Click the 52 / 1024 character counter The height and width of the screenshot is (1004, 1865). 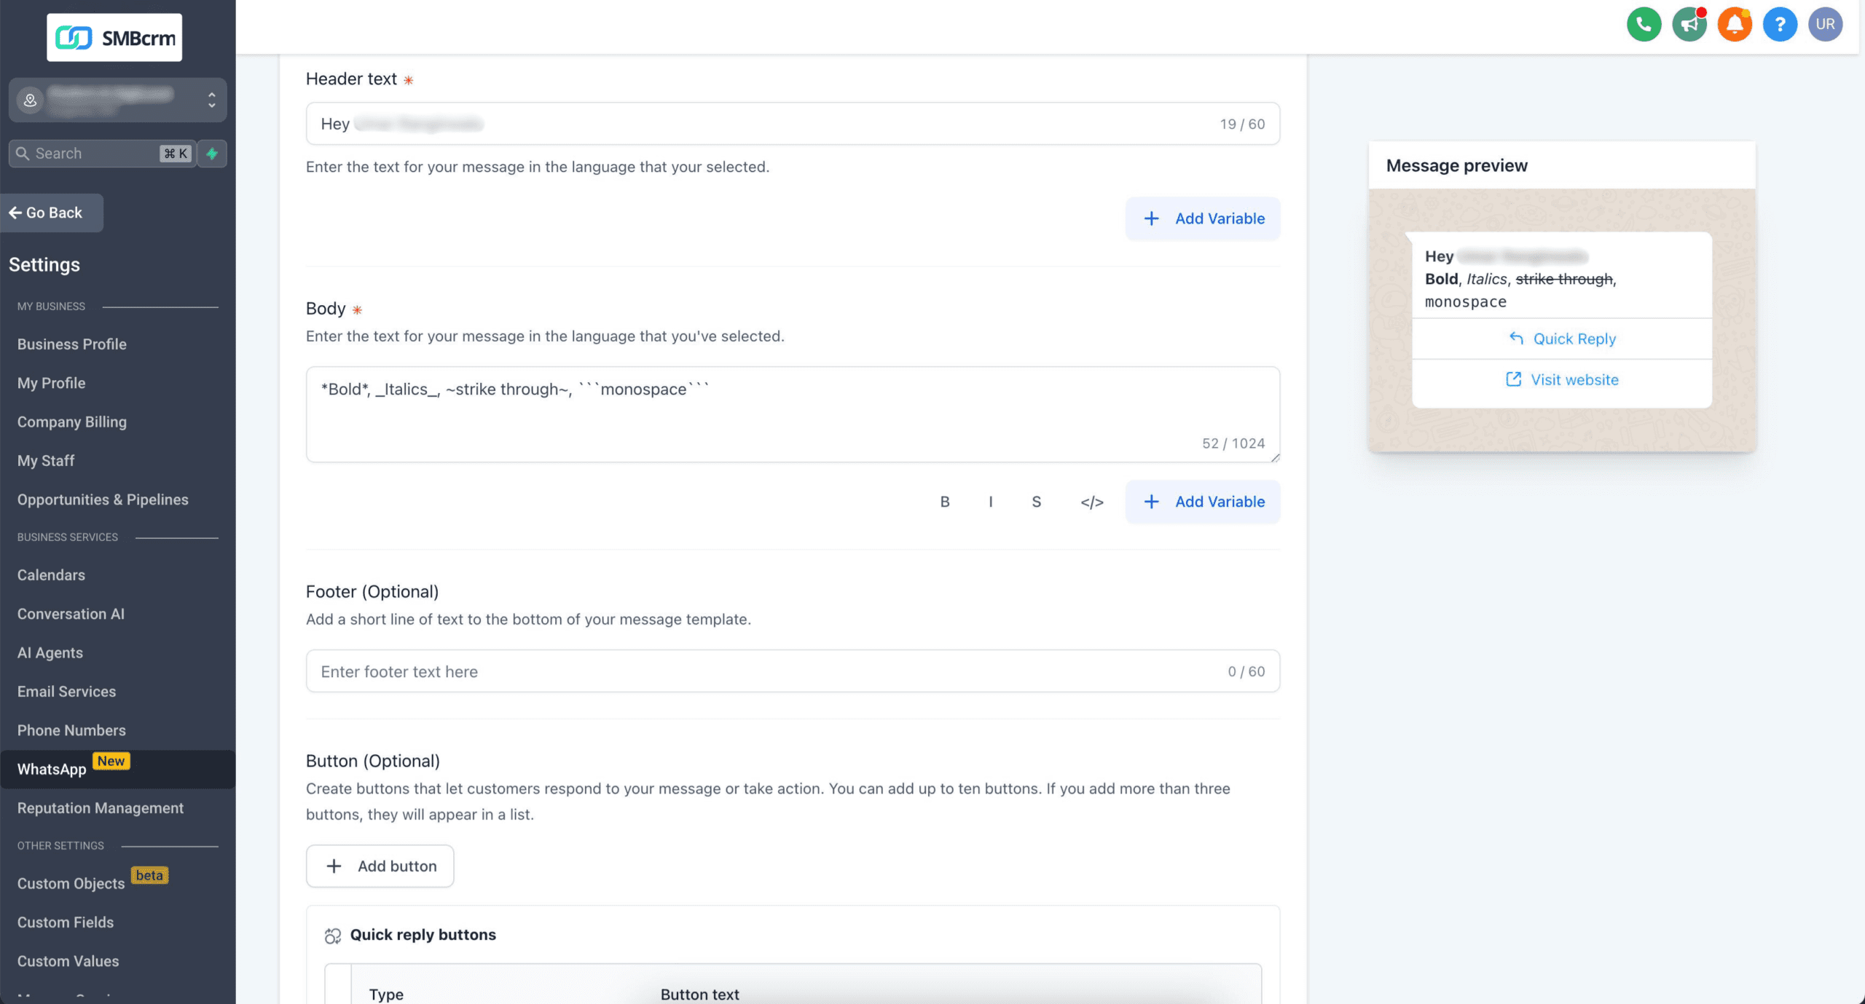pos(1233,443)
